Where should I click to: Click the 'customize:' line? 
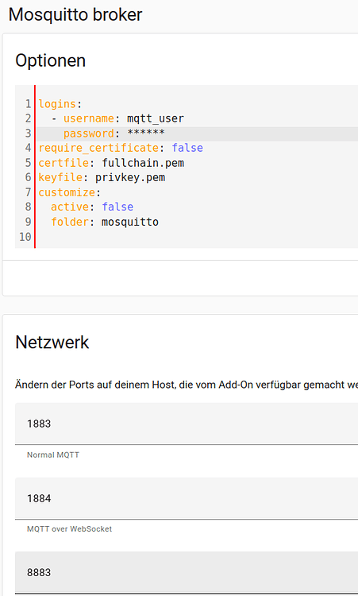(x=70, y=192)
